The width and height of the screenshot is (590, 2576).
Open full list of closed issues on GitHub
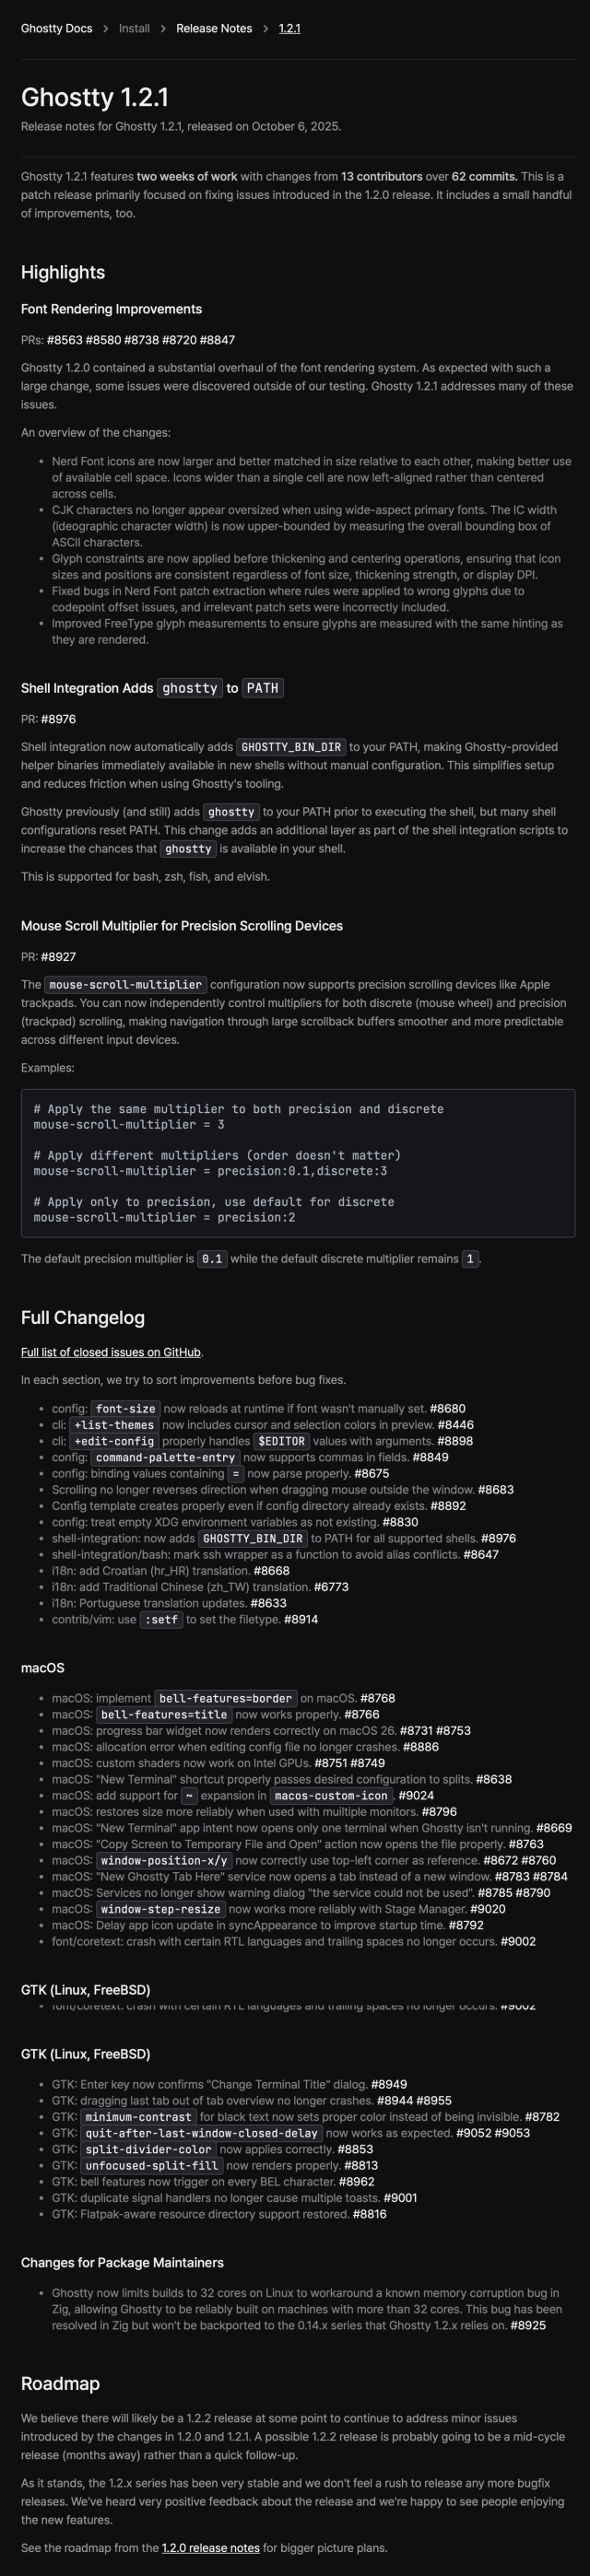(x=111, y=1352)
